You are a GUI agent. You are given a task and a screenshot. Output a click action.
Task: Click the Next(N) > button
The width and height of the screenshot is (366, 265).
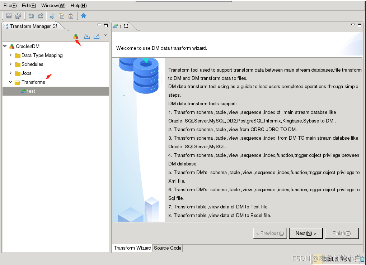(306, 233)
